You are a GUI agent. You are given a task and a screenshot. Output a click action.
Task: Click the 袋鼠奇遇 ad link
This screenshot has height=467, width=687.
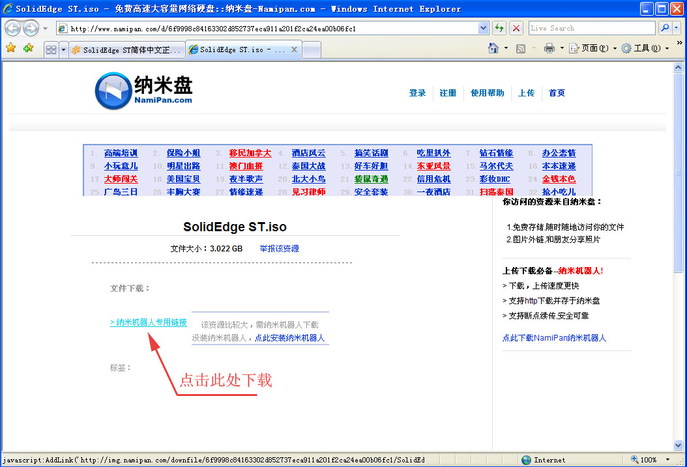pos(371,179)
